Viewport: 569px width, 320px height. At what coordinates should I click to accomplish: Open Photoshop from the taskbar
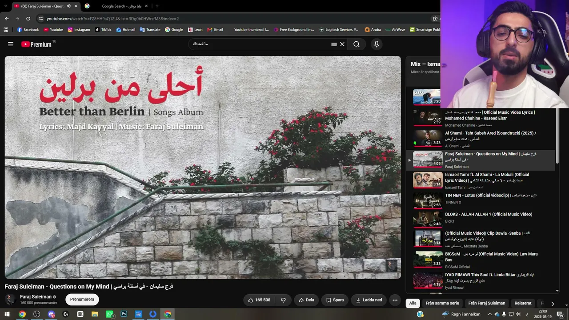tap(124, 314)
